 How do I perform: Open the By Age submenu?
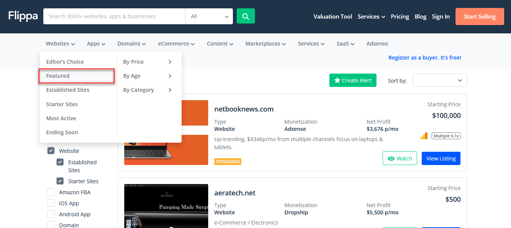point(147,76)
